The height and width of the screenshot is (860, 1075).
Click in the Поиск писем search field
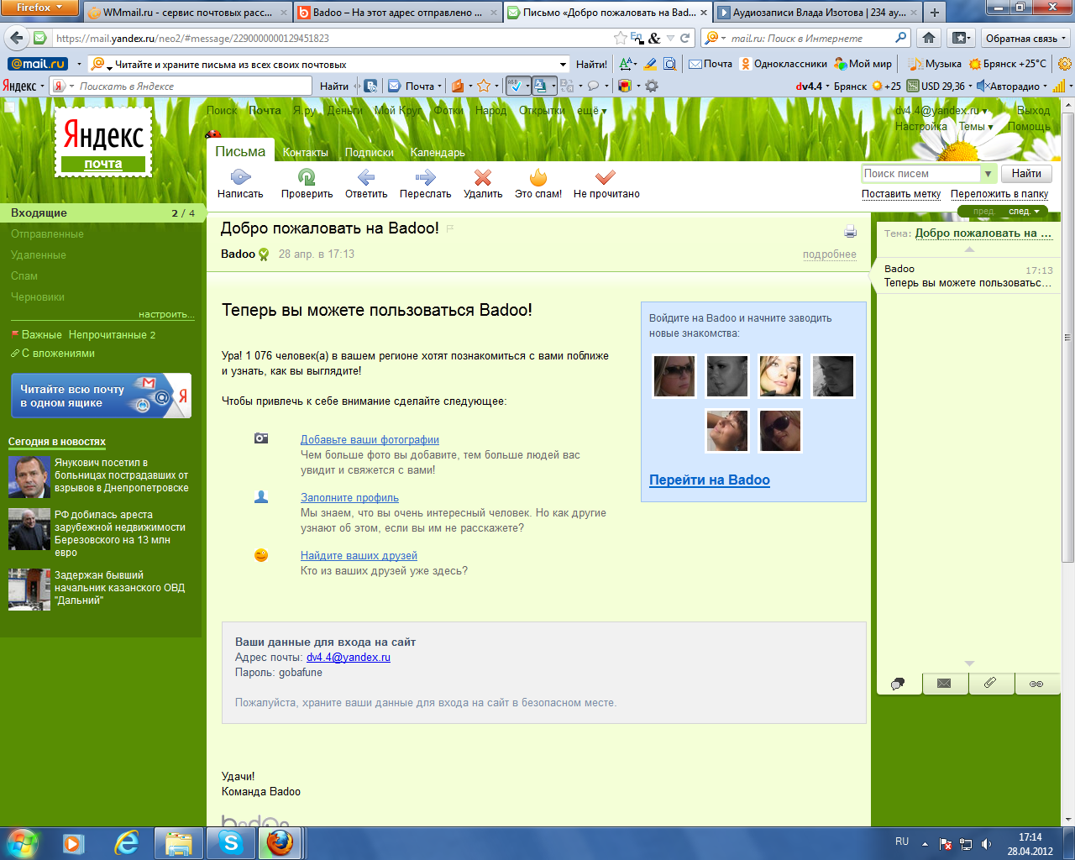coord(920,174)
